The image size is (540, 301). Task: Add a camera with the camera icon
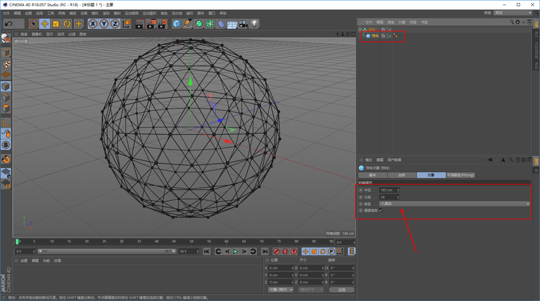tap(243, 24)
